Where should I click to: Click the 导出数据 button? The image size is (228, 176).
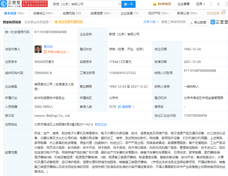click(198, 22)
